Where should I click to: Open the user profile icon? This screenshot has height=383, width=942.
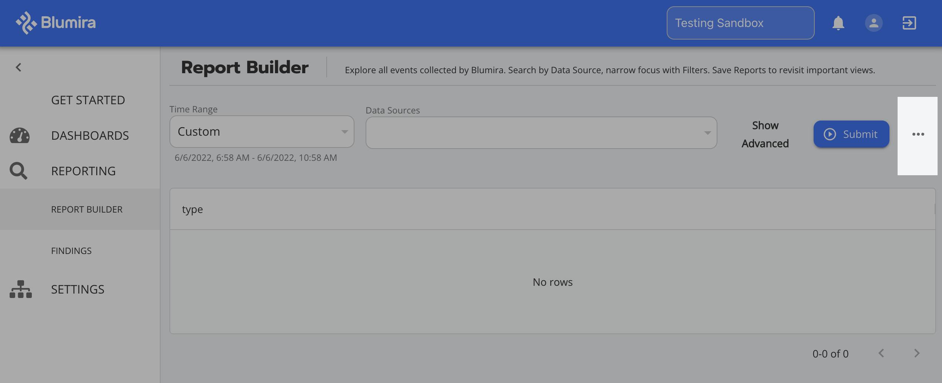(874, 23)
